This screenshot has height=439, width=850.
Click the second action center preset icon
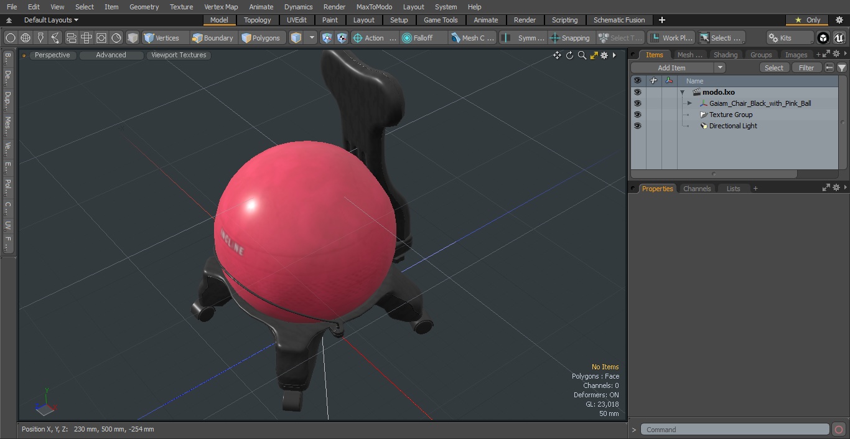pyautogui.click(x=342, y=38)
